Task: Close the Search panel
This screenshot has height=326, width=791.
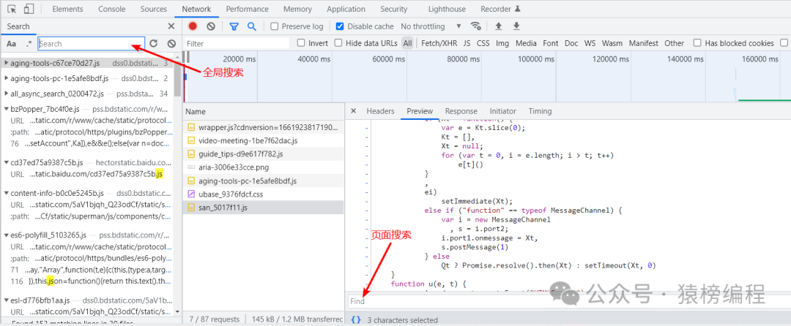Action: click(x=171, y=26)
